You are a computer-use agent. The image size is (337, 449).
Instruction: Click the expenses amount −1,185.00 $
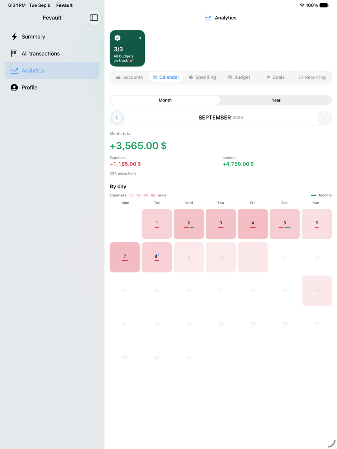coord(125,164)
